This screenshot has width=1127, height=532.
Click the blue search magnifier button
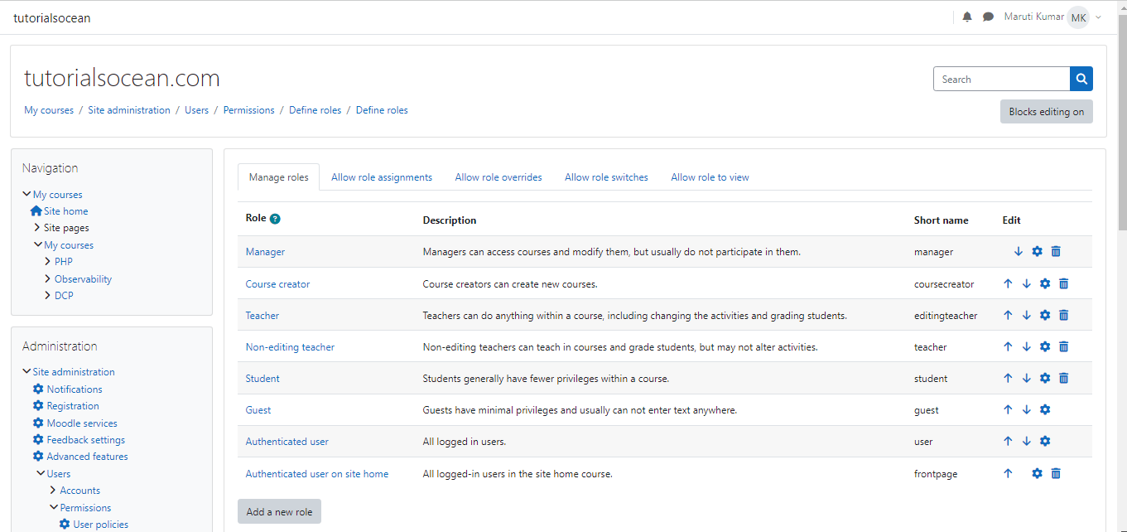[1081, 78]
